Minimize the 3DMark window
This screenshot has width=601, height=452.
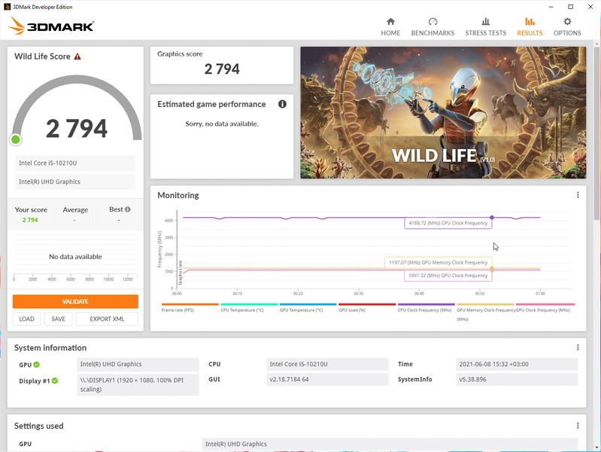551,7
